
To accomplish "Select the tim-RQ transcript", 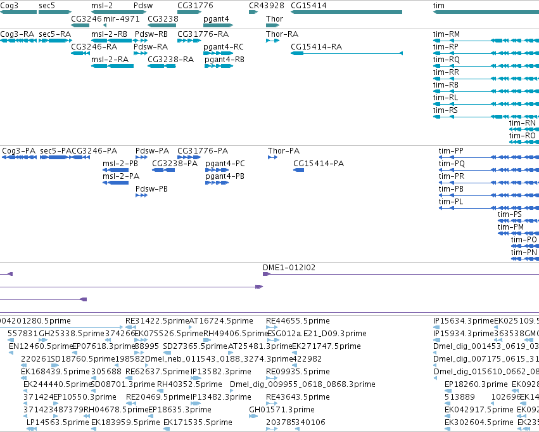I will 486,66.
